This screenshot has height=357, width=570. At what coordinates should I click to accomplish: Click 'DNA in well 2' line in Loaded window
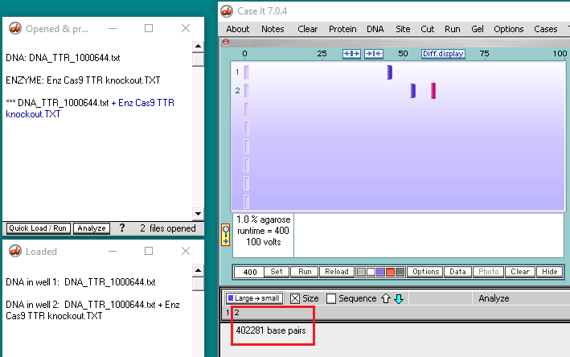pos(92,310)
